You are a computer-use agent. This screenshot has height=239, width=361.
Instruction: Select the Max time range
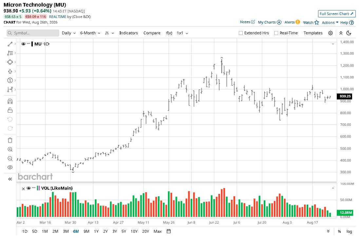tap(158, 231)
